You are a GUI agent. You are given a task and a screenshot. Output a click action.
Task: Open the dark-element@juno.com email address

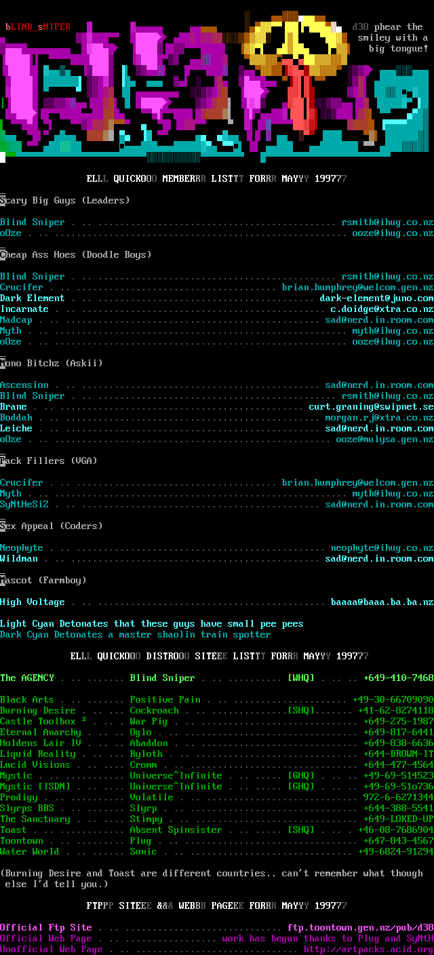pyautogui.click(x=376, y=298)
